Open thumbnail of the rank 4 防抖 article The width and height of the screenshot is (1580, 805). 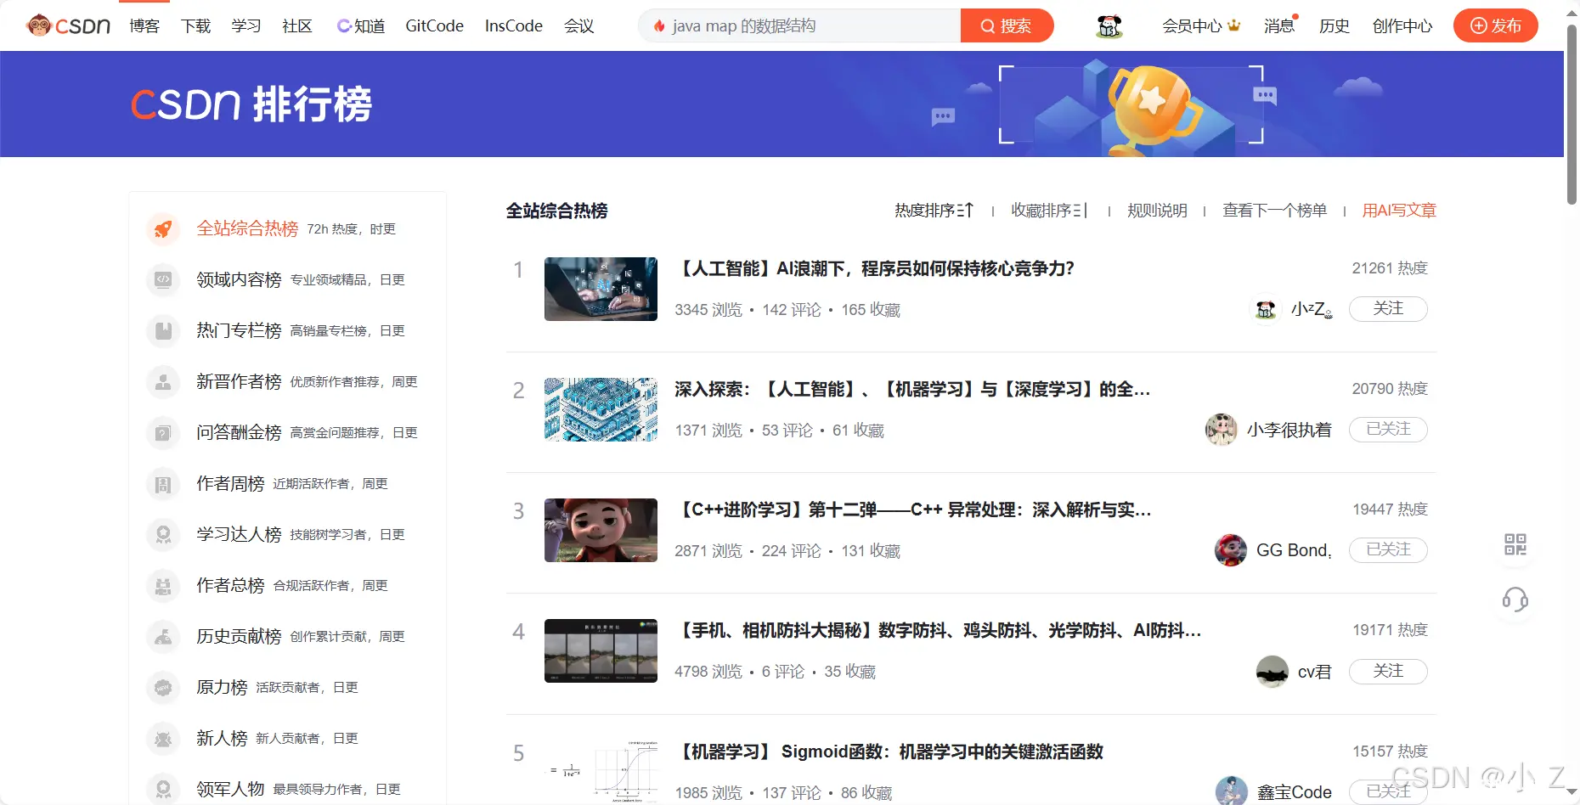pyautogui.click(x=601, y=650)
